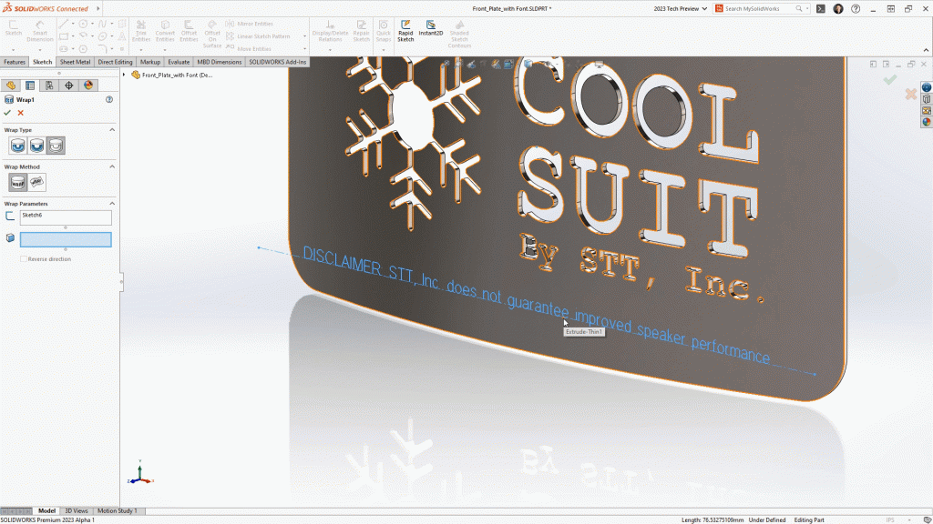Toggle the Reverse direction checkbox
Screen dimensions: 933x524
pos(24,259)
